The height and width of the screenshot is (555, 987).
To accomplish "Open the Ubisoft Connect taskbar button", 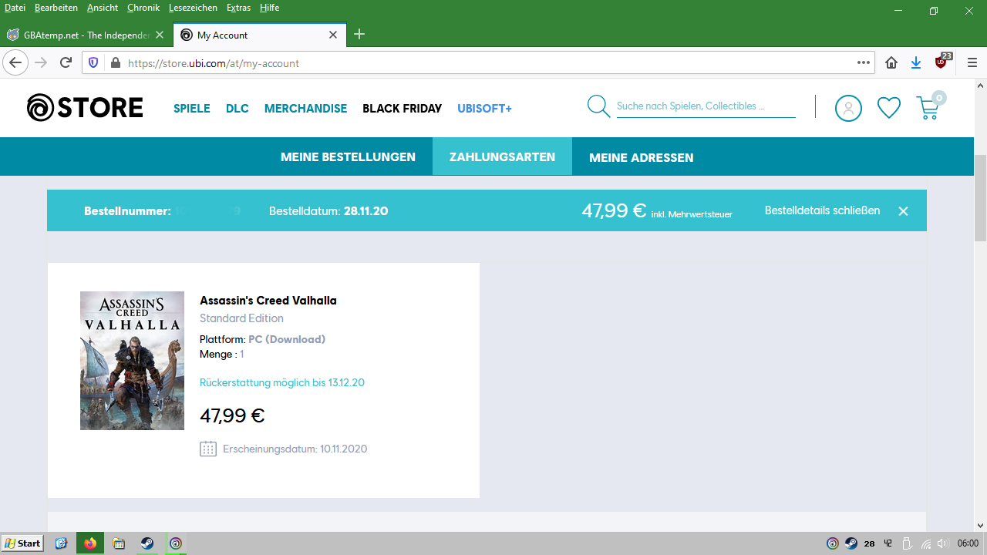I will point(176,543).
